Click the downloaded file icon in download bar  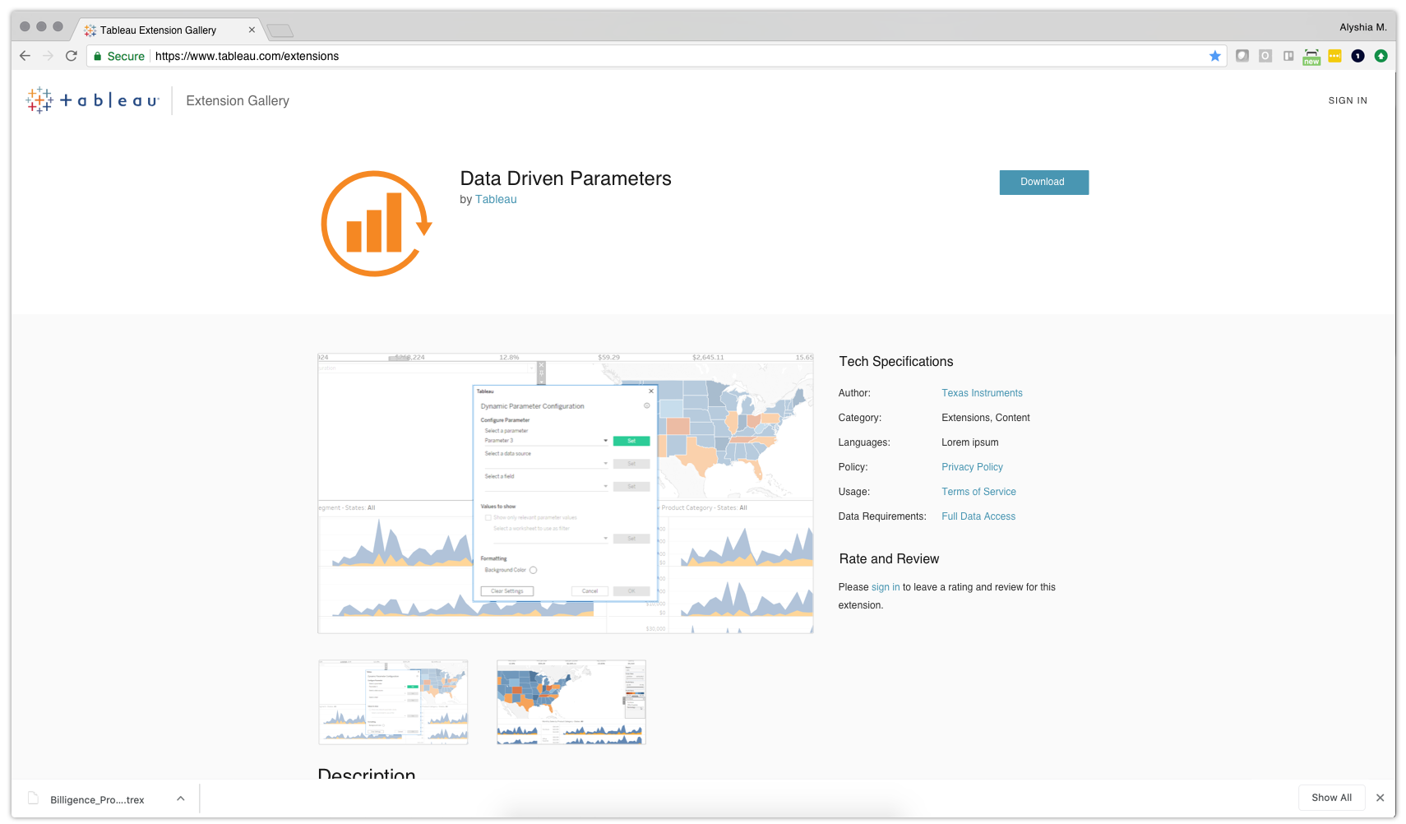point(33,798)
